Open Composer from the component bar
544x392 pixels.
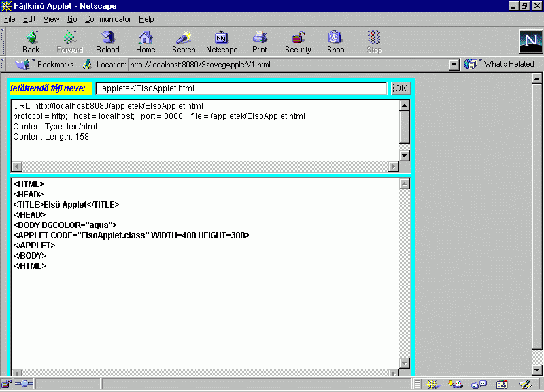pyautogui.click(x=525, y=384)
